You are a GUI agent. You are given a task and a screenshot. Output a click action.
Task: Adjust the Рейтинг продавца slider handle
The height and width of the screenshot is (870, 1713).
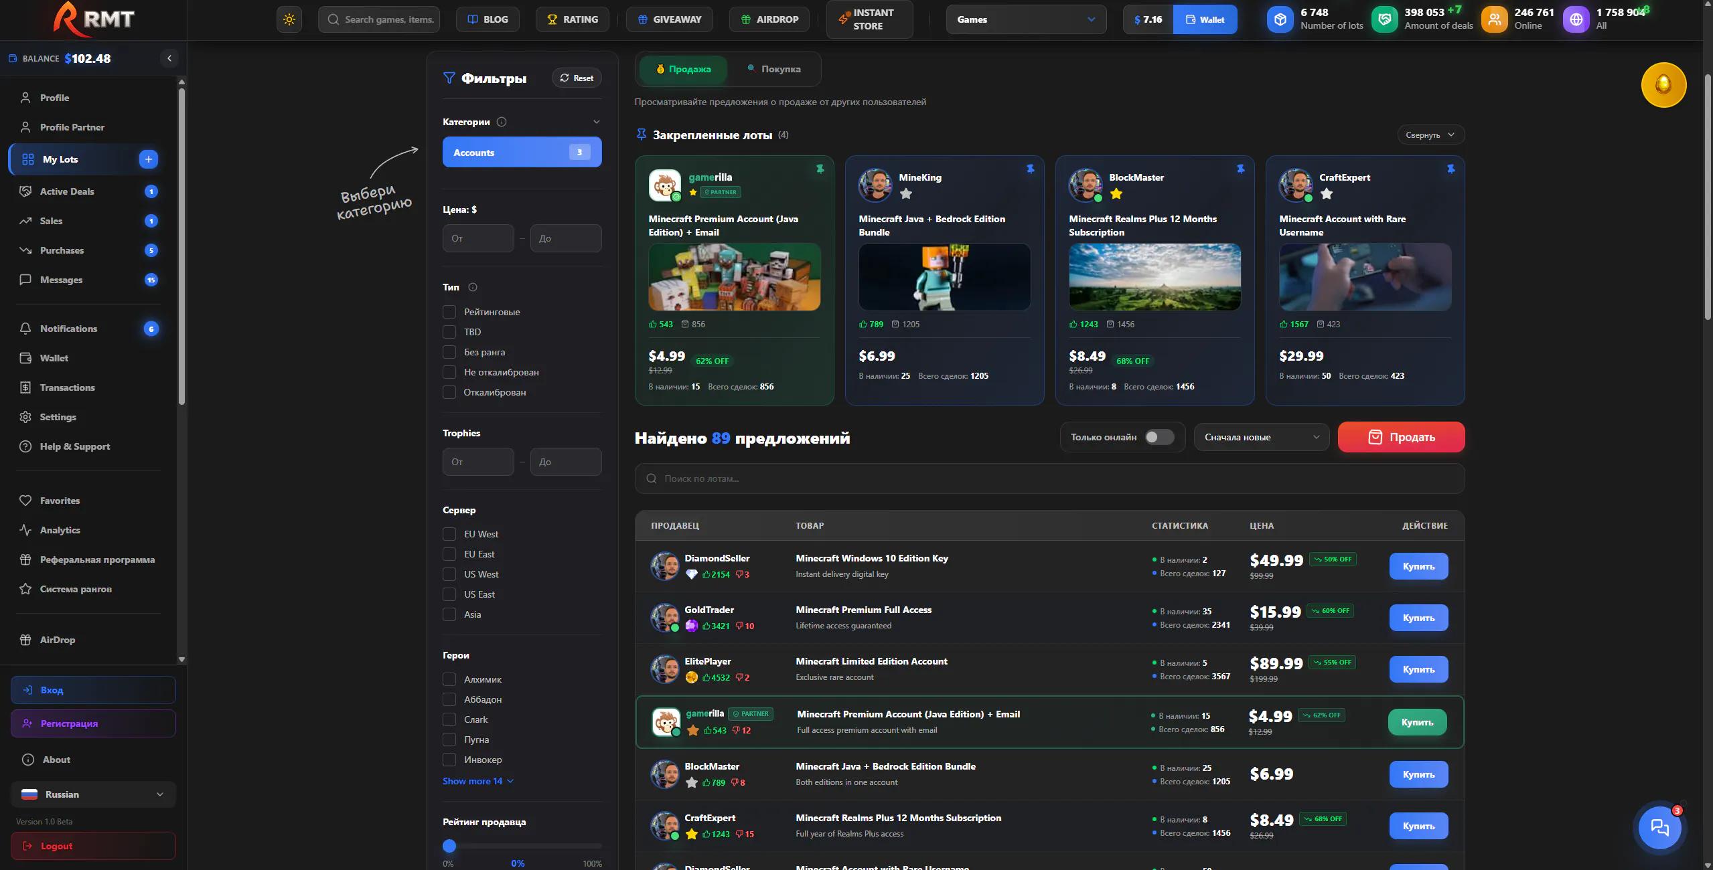pos(449,846)
